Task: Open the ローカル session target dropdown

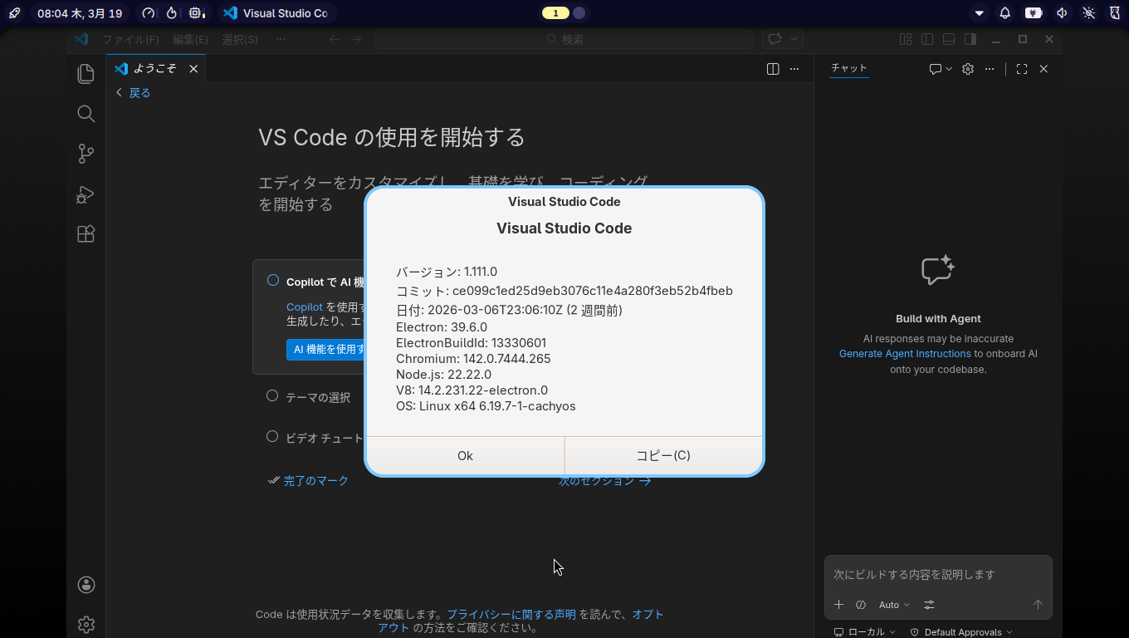Action: point(864,632)
